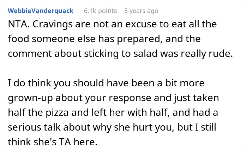Click the 6.1k points score

[100, 11]
